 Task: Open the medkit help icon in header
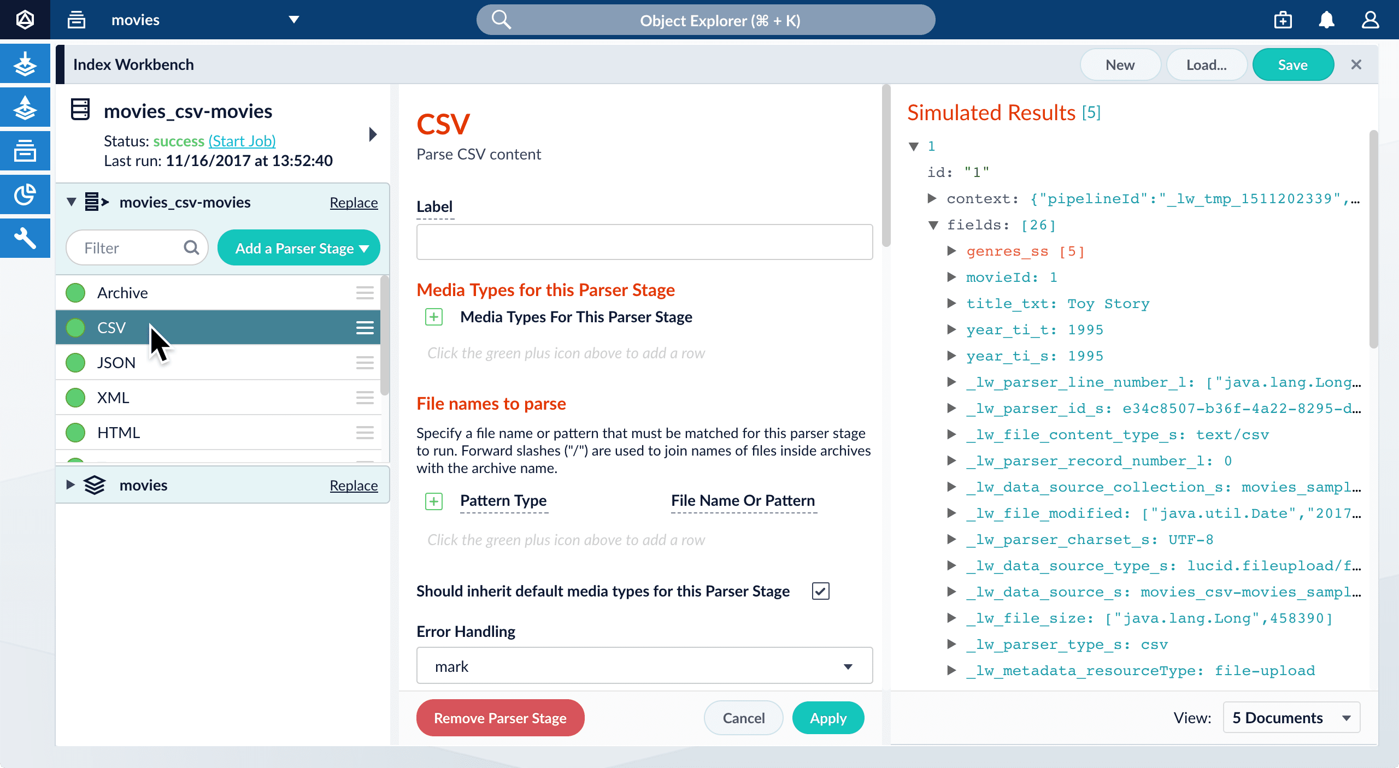(1283, 20)
